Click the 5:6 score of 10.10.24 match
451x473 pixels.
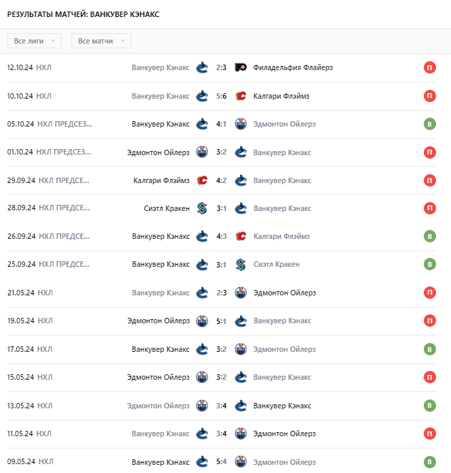221,96
